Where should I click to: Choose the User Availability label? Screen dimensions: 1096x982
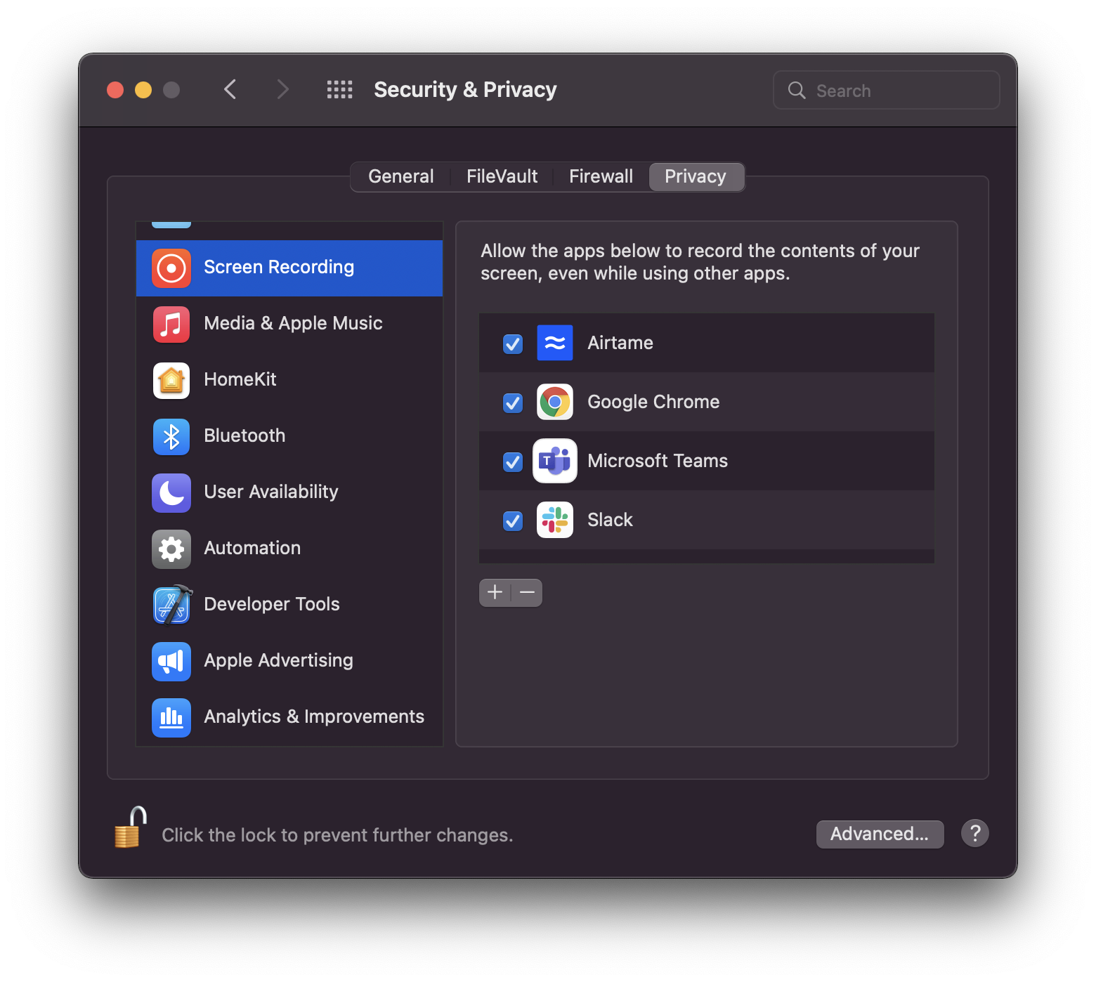coord(271,492)
